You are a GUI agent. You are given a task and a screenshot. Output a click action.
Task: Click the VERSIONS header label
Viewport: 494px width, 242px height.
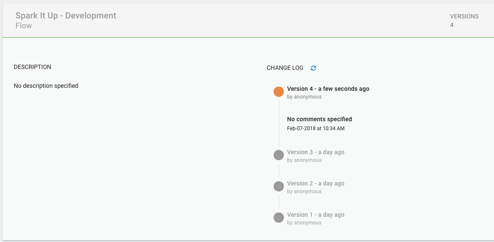pos(464,16)
